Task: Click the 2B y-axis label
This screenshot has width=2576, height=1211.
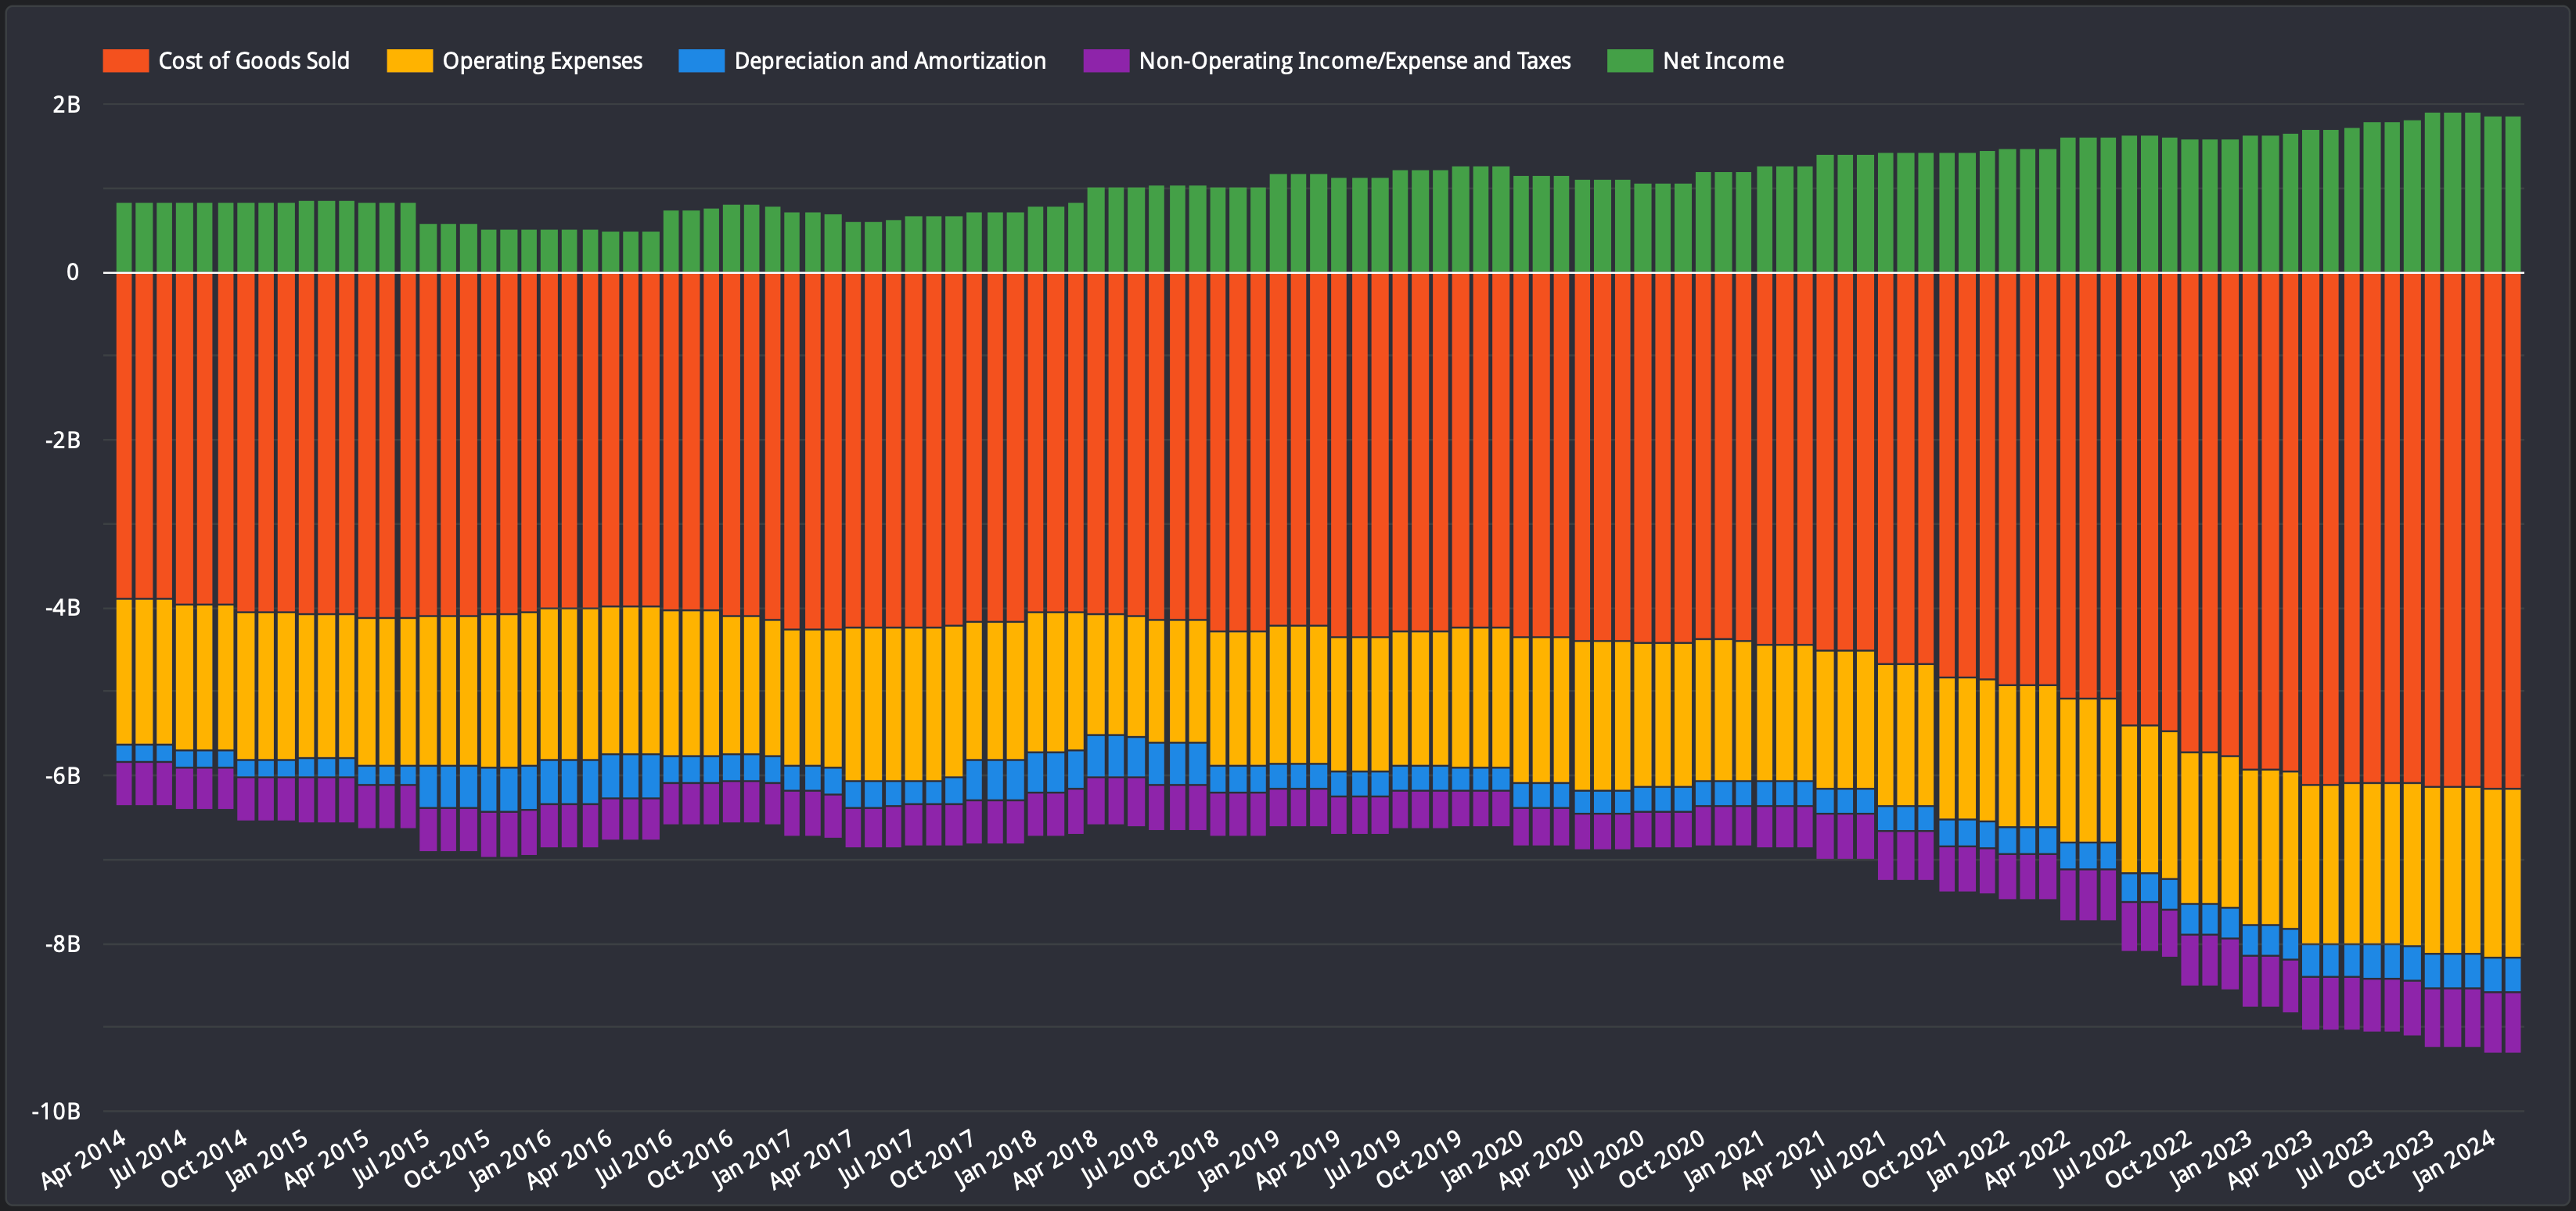Action: click(66, 105)
